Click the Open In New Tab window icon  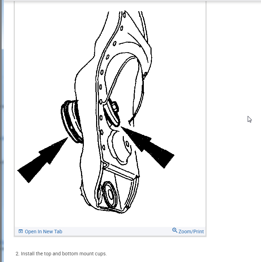21,231
